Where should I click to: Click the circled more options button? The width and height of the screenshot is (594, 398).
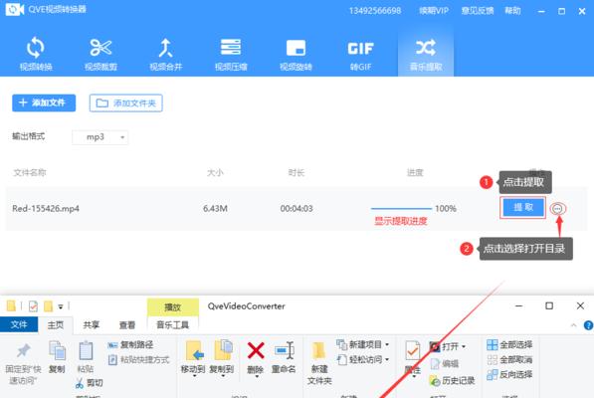[x=557, y=209]
